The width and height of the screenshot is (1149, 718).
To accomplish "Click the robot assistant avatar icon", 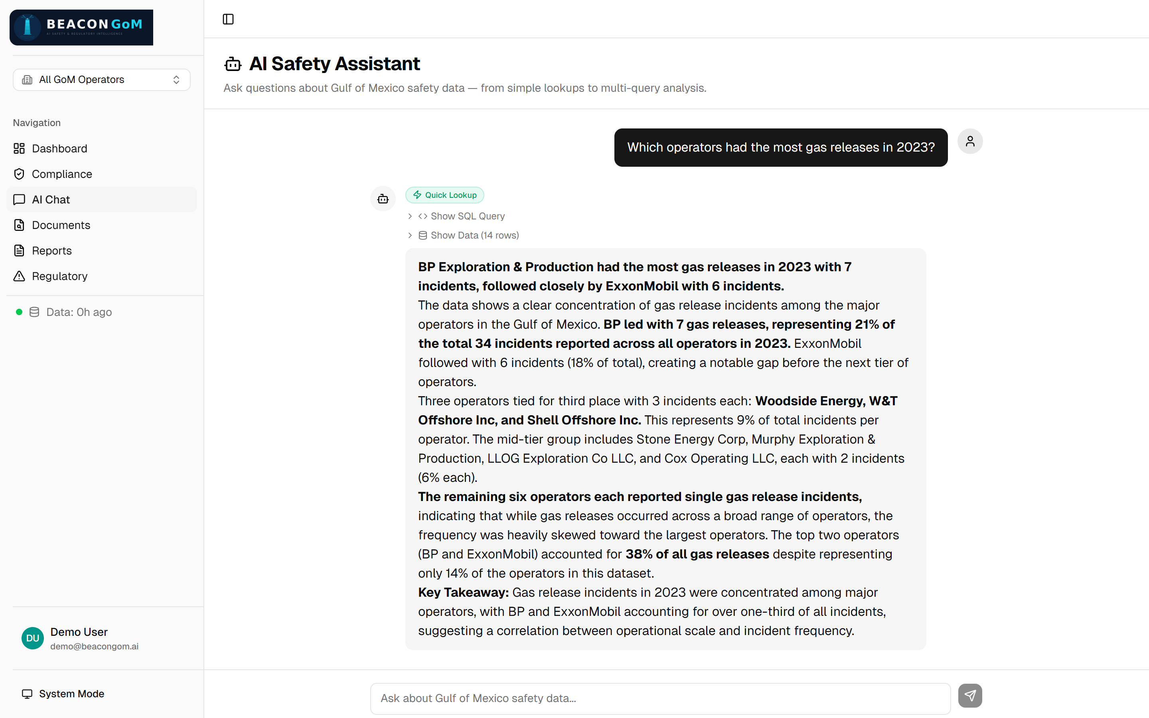I will click(x=383, y=199).
